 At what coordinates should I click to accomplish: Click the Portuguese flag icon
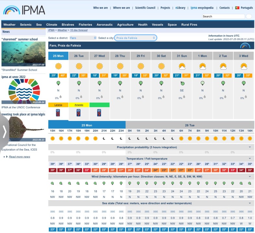pyautogui.click(x=237, y=8)
